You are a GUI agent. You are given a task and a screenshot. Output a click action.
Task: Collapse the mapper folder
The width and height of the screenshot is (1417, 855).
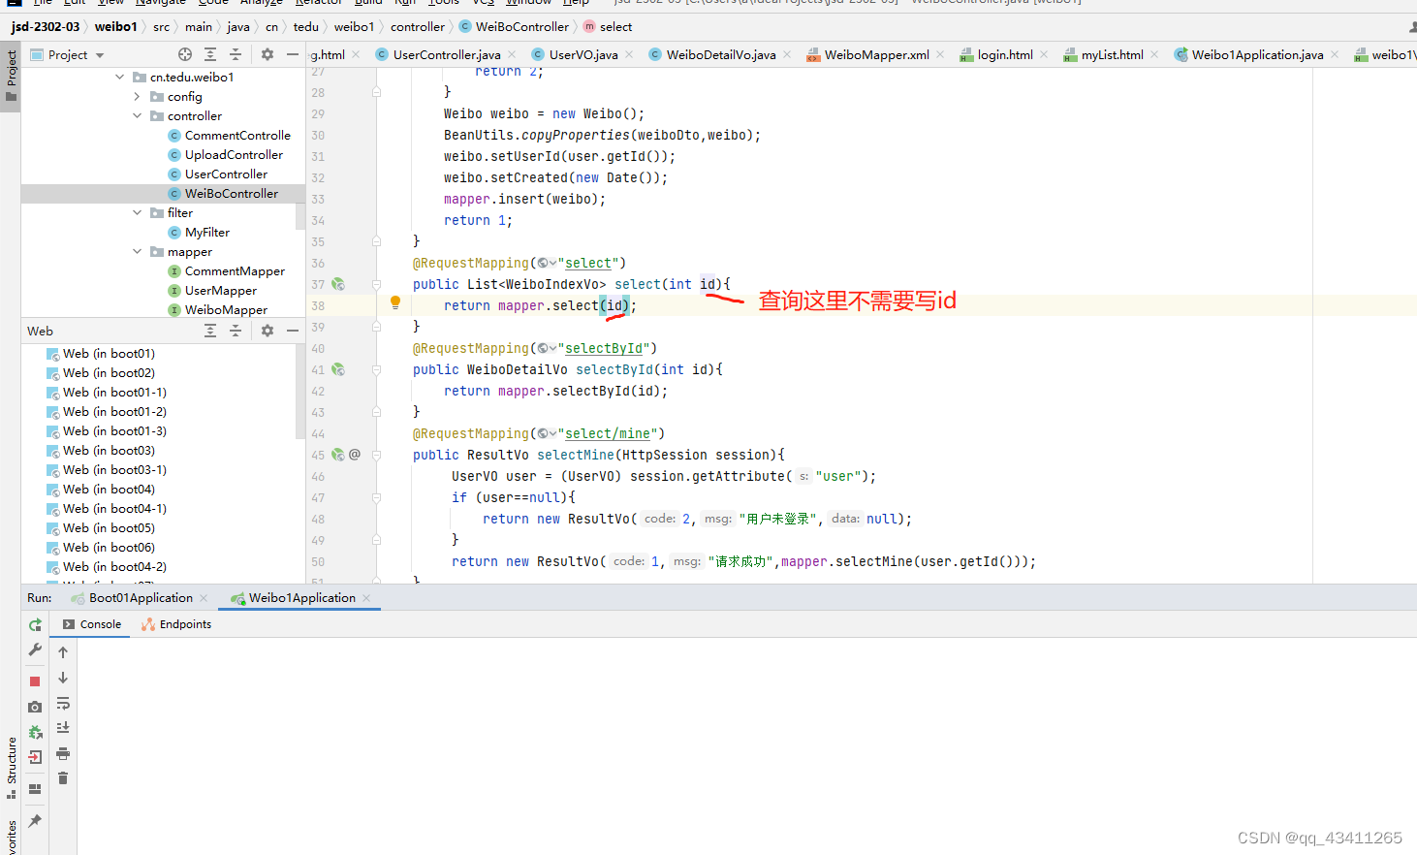pyautogui.click(x=137, y=251)
